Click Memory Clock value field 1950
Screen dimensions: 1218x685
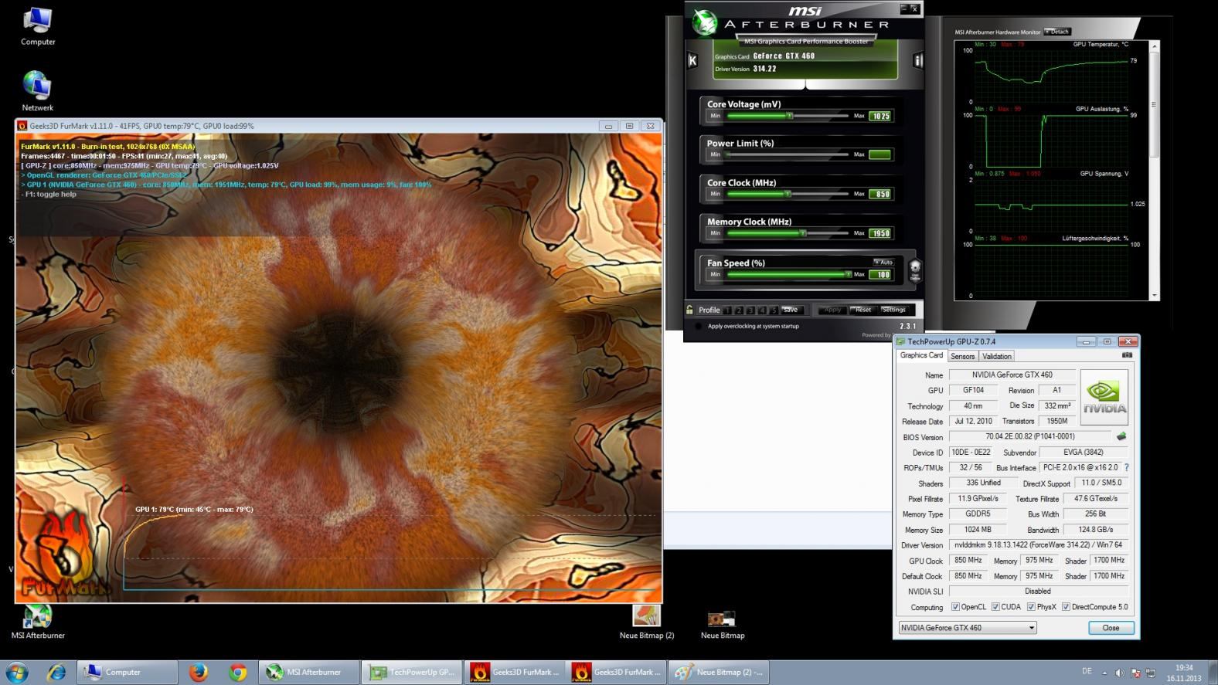click(x=880, y=233)
